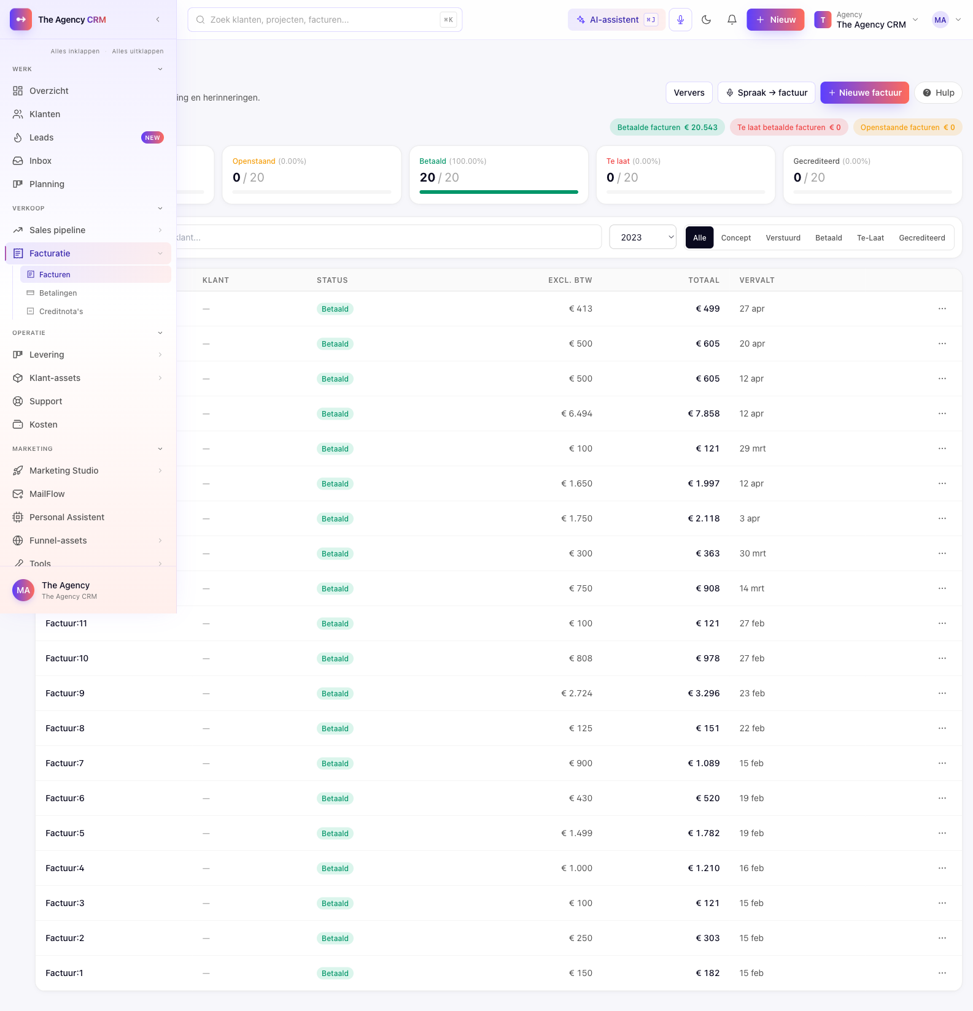
Task: Toggle dark mode with the moon icon
Action: pyautogui.click(x=706, y=20)
